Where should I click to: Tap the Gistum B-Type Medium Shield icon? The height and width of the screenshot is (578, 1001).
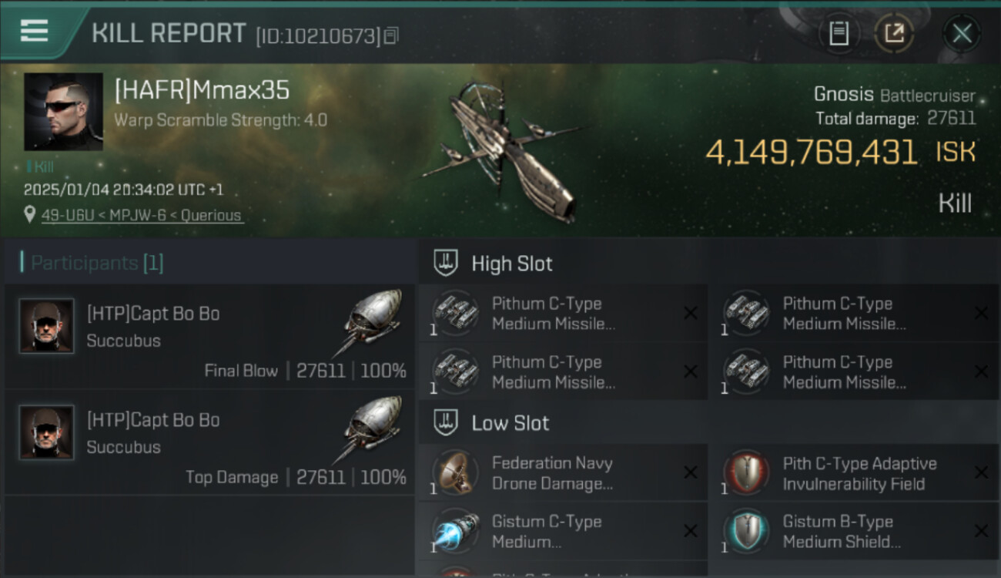click(x=745, y=531)
